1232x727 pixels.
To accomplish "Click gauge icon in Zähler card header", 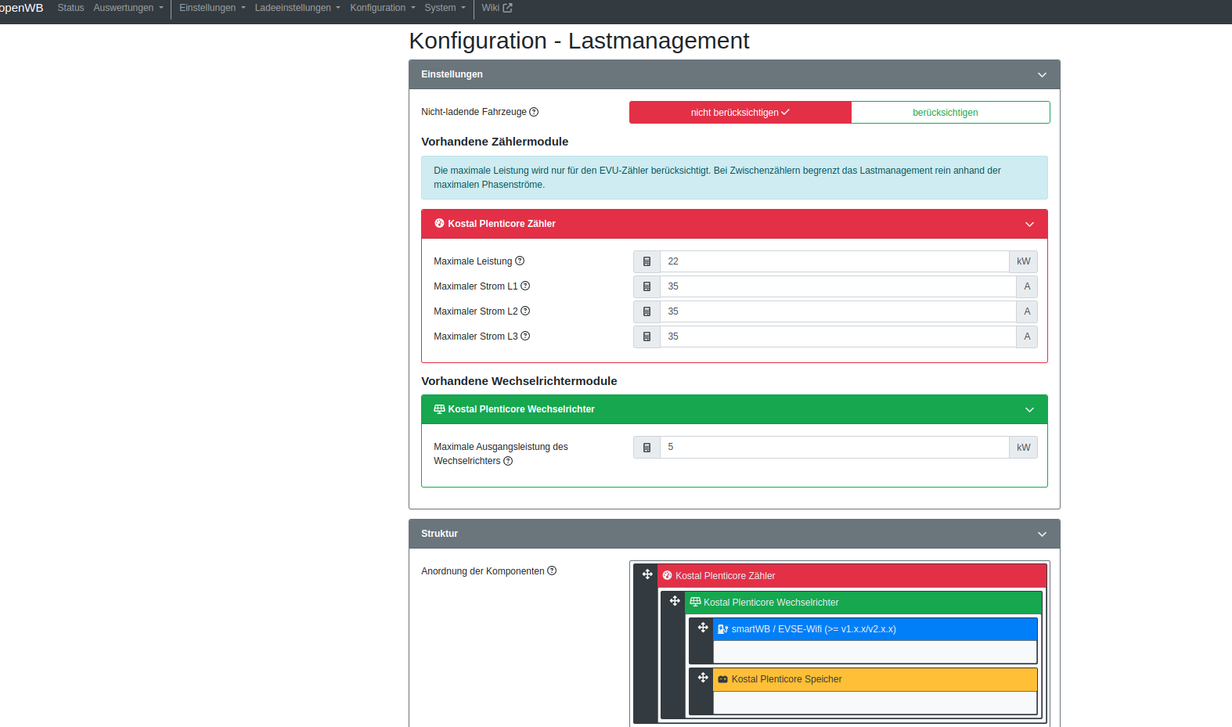I will (x=439, y=223).
